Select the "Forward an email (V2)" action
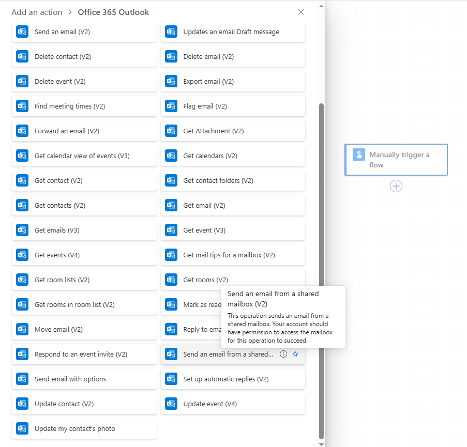 tap(84, 131)
